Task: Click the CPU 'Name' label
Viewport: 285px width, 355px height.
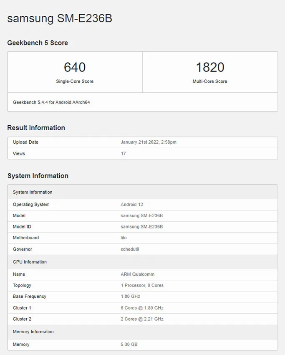Action: tap(19, 274)
